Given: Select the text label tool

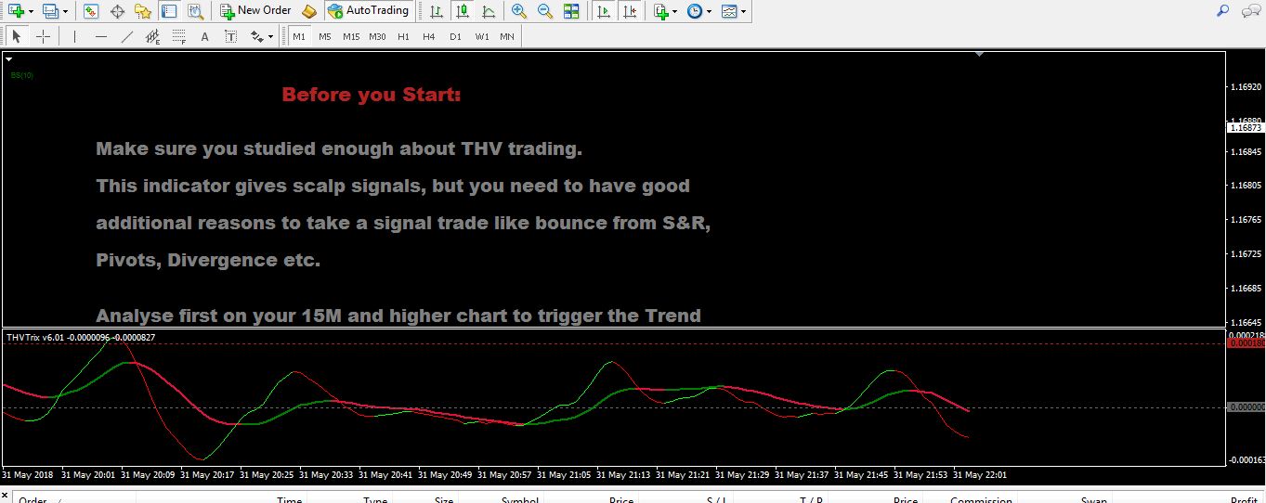Looking at the screenshot, I should click(204, 37).
